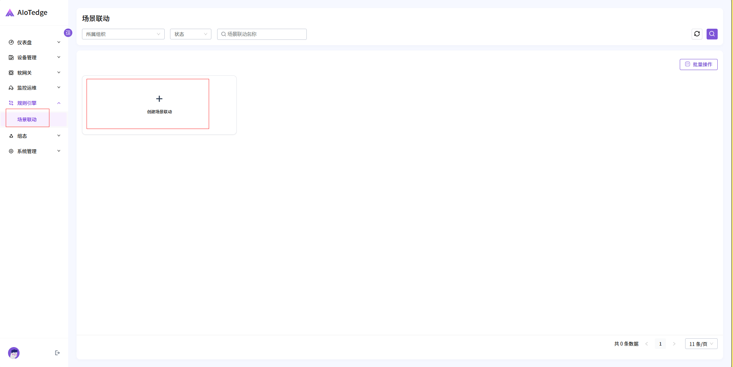Click the 组态 configuration icon

coord(11,136)
